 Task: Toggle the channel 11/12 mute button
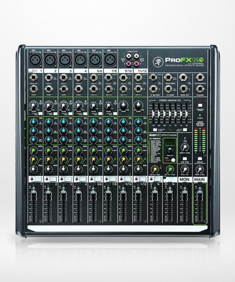pyautogui.click(x=143, y=180)
